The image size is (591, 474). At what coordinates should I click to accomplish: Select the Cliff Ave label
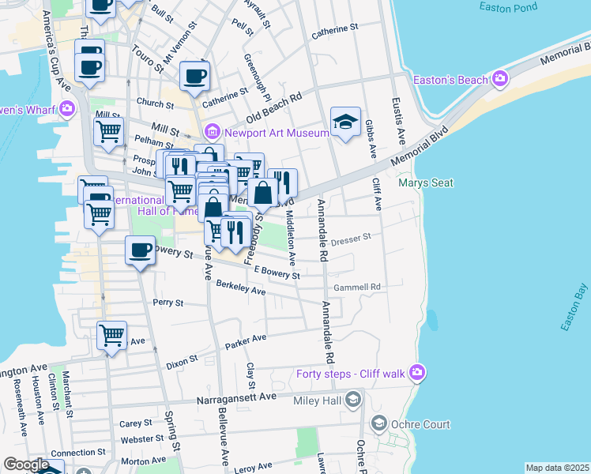[377, 194]
